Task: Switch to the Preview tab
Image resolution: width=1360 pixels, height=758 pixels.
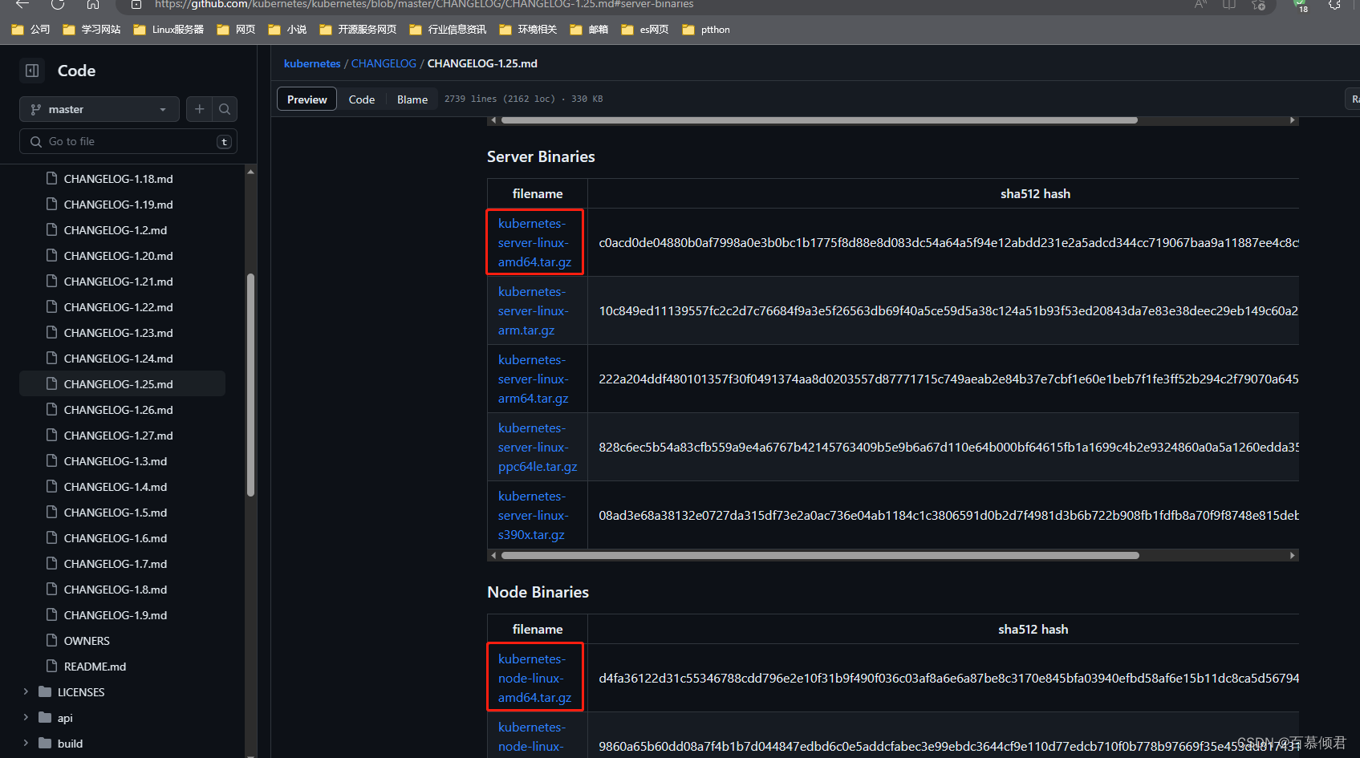Action: coord(307,99)
